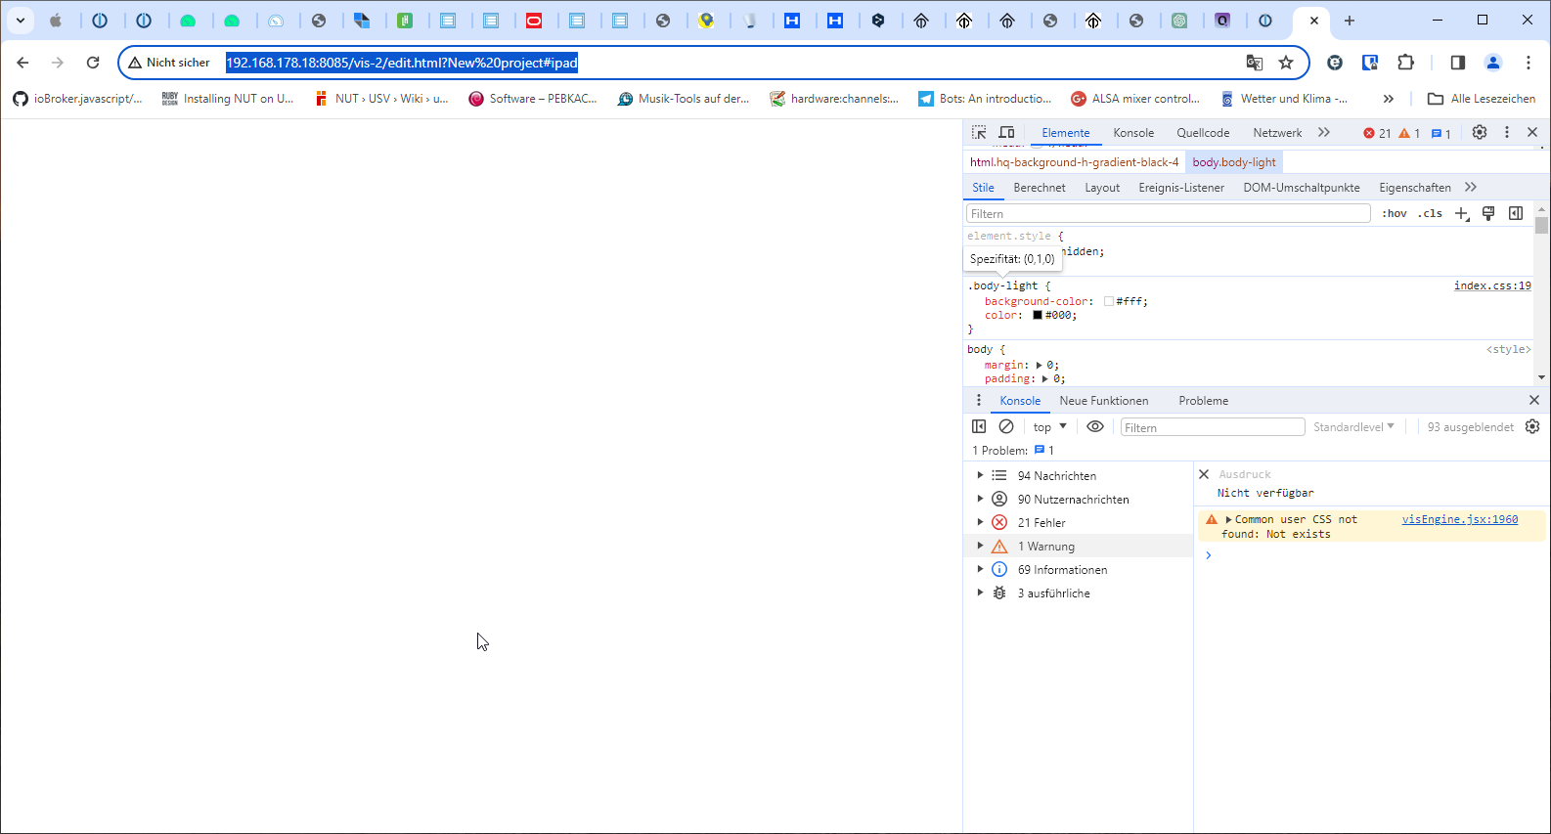The height and width of the screenshot is (834, 1551).
Task: Activate the DevTools element inspector picker
Action: click(x=979, y=132)
